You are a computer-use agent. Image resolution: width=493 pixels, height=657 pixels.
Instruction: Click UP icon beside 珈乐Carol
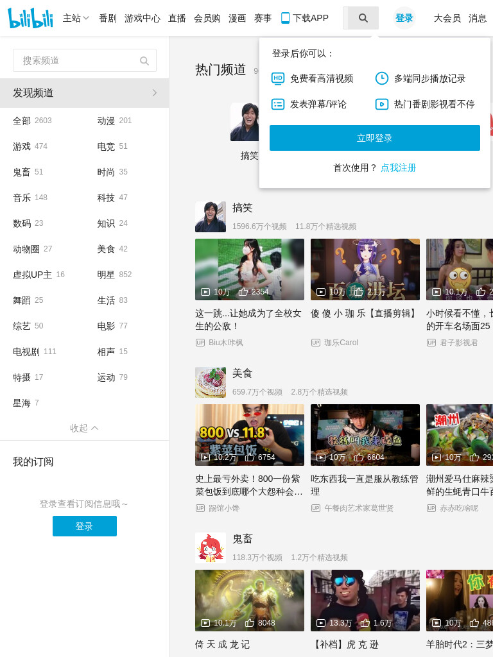pos(316,343)
